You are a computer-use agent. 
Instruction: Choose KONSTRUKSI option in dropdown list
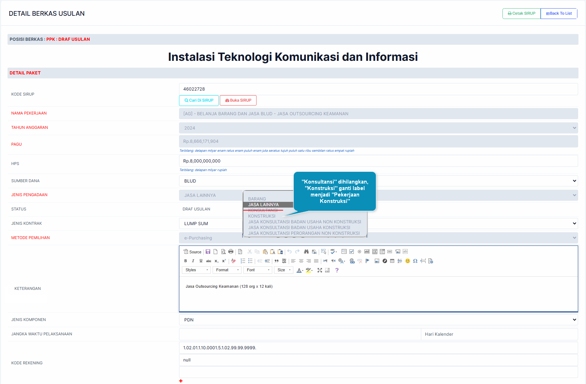click(x=262, y=216)
